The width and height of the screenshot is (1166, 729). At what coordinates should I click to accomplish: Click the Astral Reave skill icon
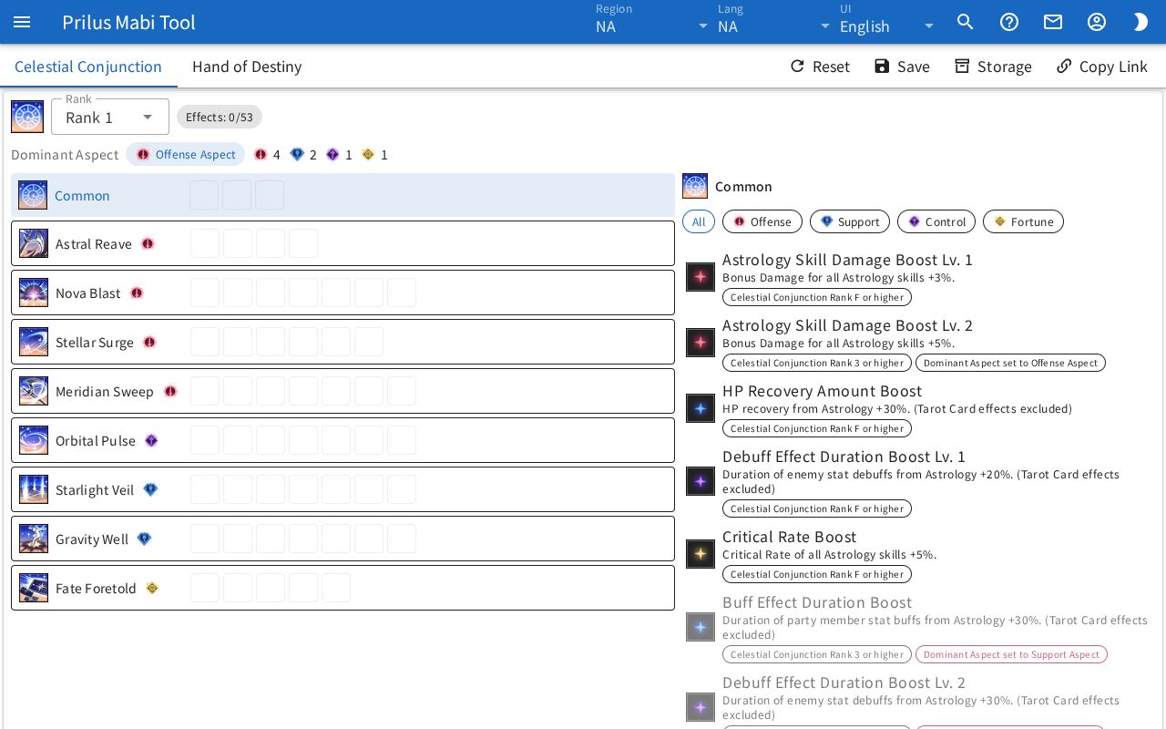tap(34, 244)
